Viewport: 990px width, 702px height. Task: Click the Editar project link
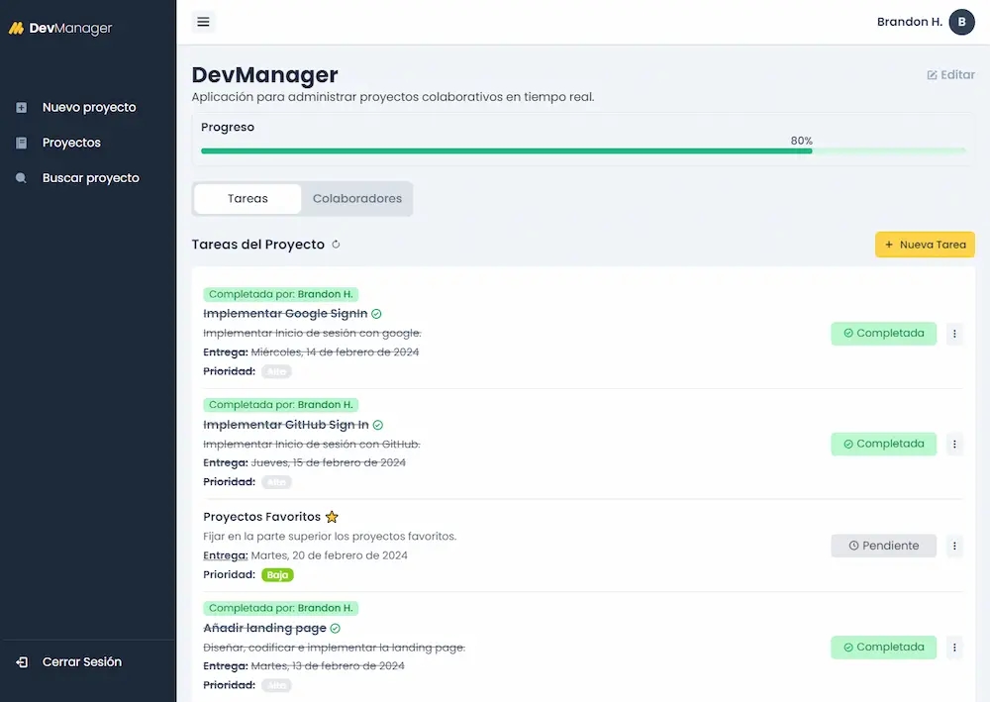[950, 74]
